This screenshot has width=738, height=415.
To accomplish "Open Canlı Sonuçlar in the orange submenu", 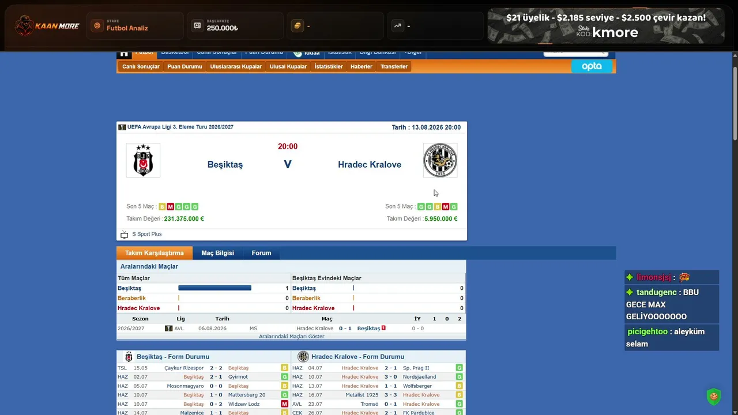I will click(x=141, y=67).
